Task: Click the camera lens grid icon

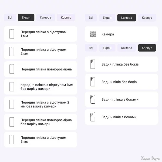Action: click(x=93, y=34)
